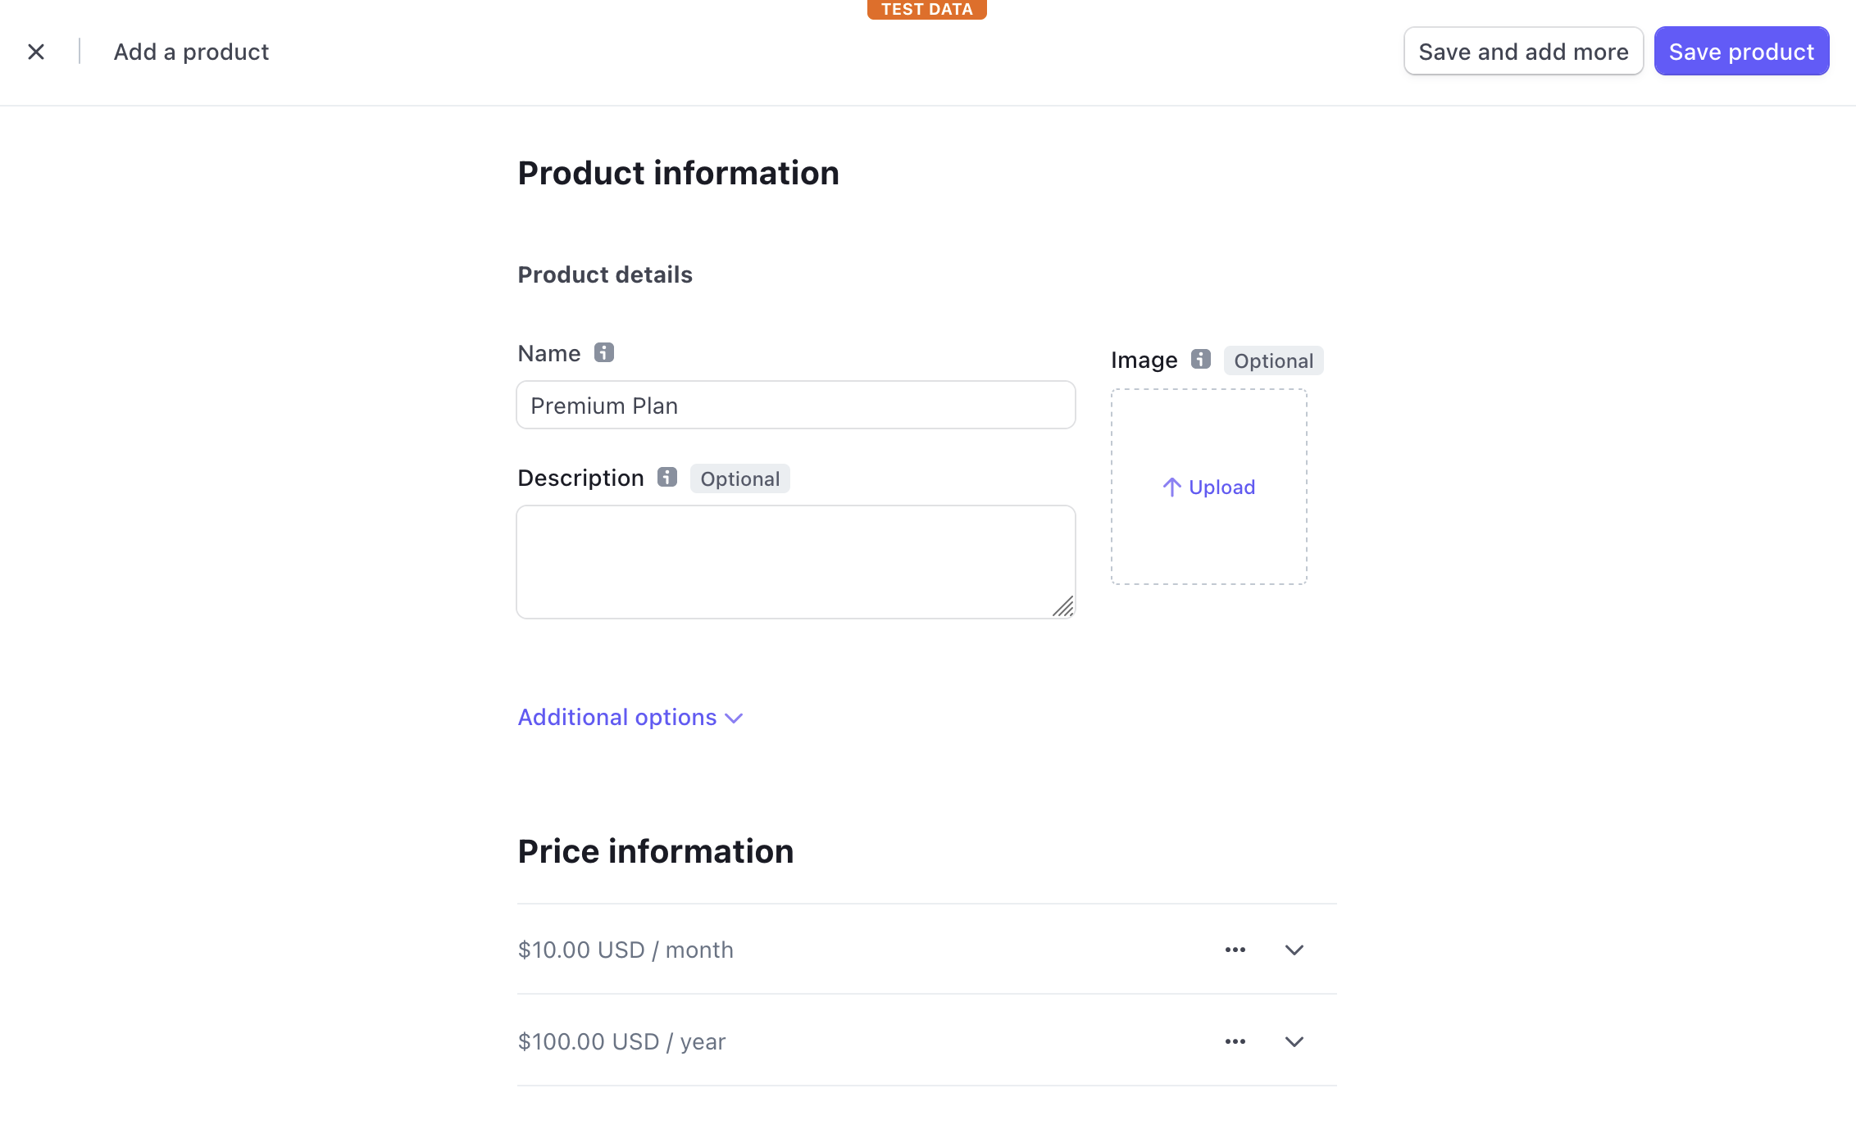Click Save and add more button

click(x=1522, y=52)
